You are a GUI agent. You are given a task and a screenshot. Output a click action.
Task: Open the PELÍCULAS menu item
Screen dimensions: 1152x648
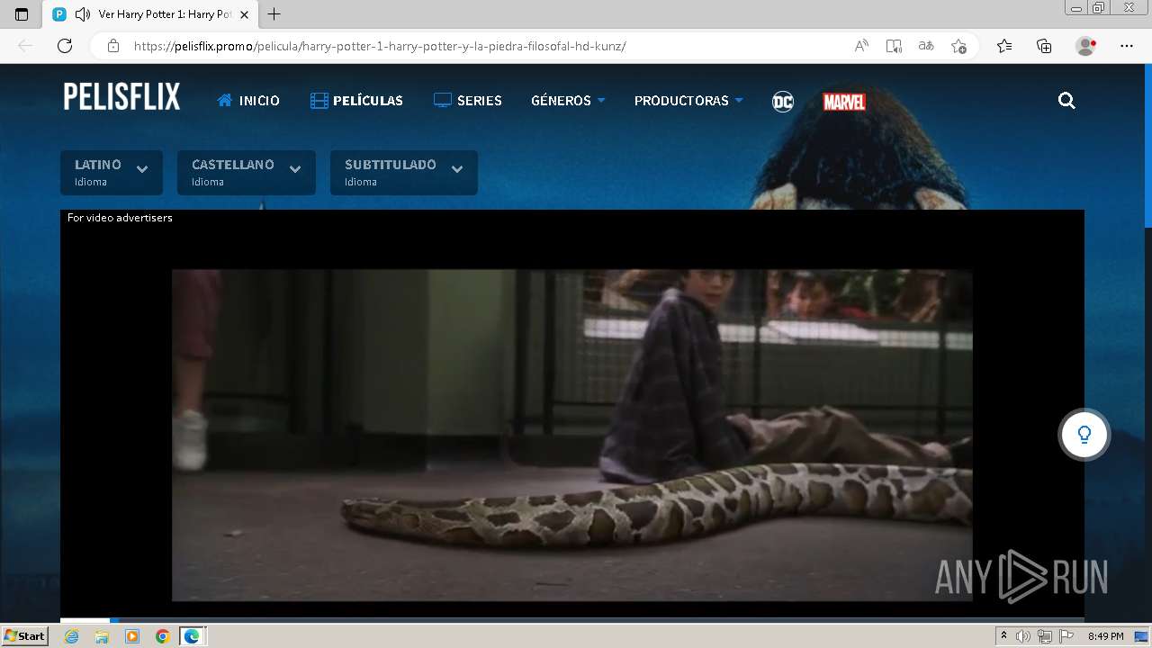click(x=356, y=101)
